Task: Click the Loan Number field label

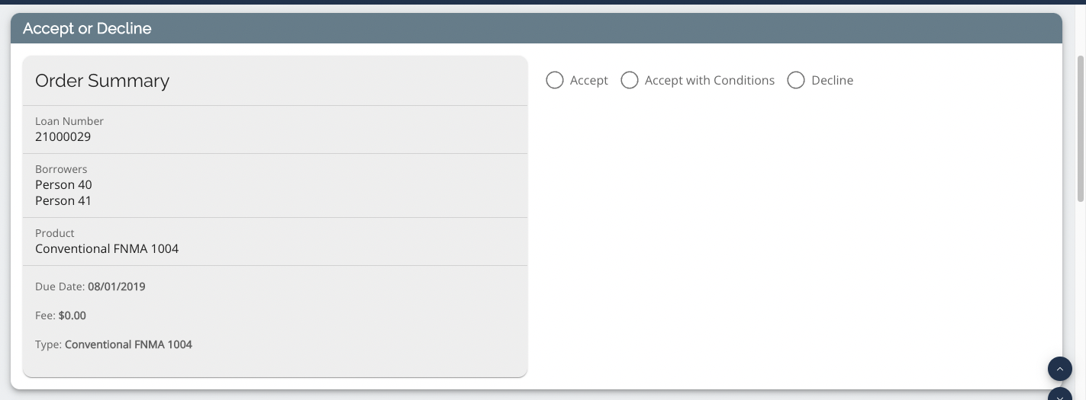Action: click(69, 121)
